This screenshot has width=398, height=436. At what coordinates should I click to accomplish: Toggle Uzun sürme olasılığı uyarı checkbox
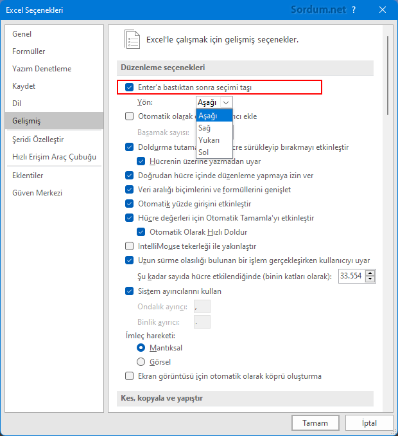[x=129, y=260]
